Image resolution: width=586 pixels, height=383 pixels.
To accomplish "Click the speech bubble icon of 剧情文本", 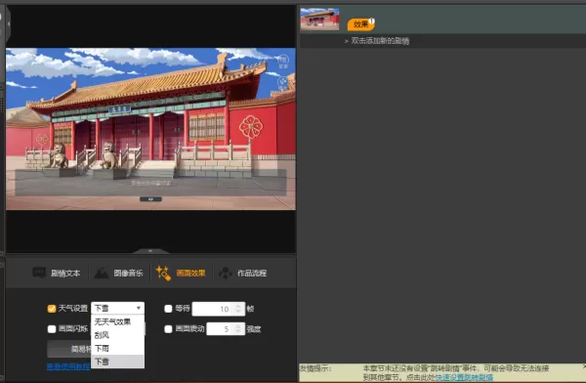I will 39,273.
